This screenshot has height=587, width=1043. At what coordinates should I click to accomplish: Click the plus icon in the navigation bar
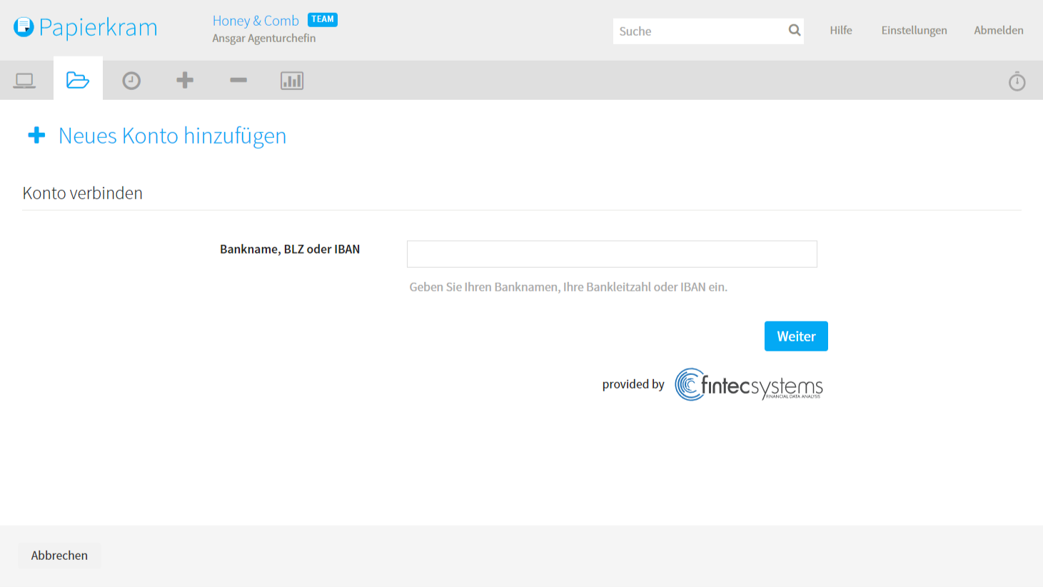coord(185,80)
